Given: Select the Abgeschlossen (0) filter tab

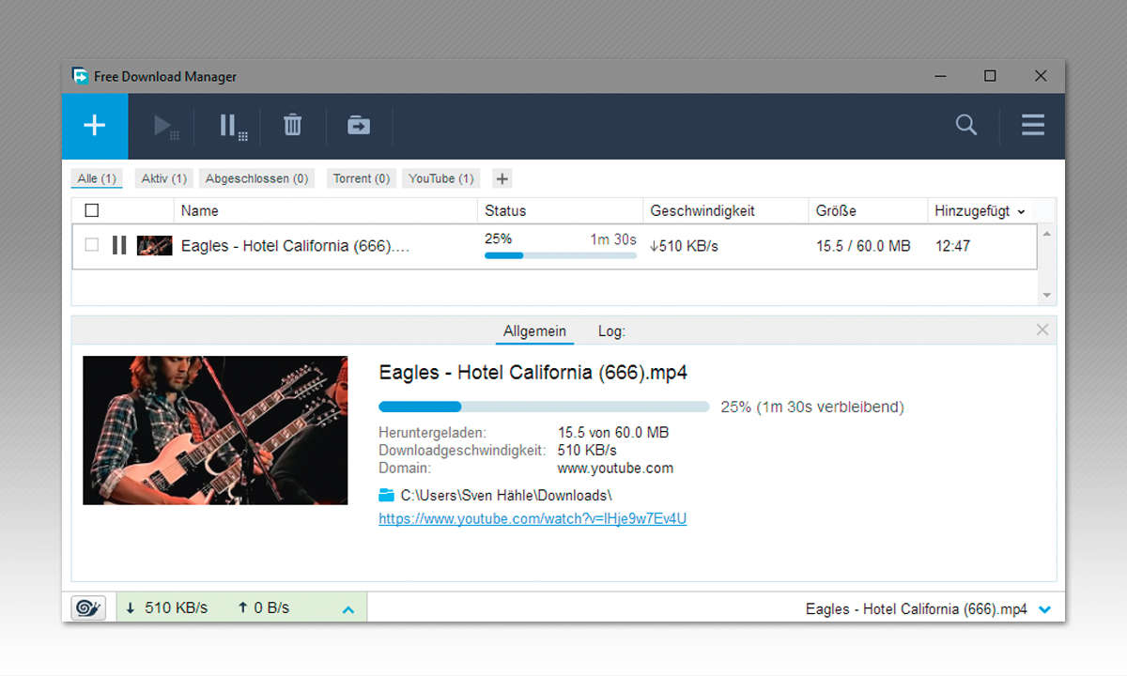Looking at the screenshot, I should (x=256, y=178).
